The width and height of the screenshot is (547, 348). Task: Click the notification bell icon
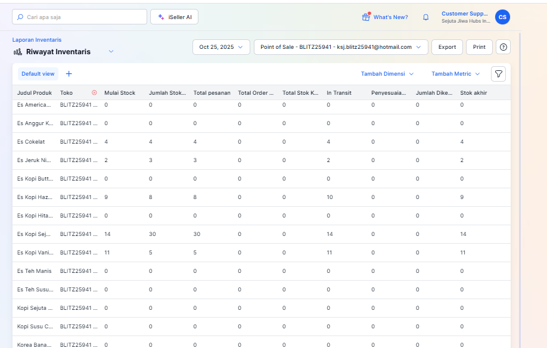pos(425,17)
